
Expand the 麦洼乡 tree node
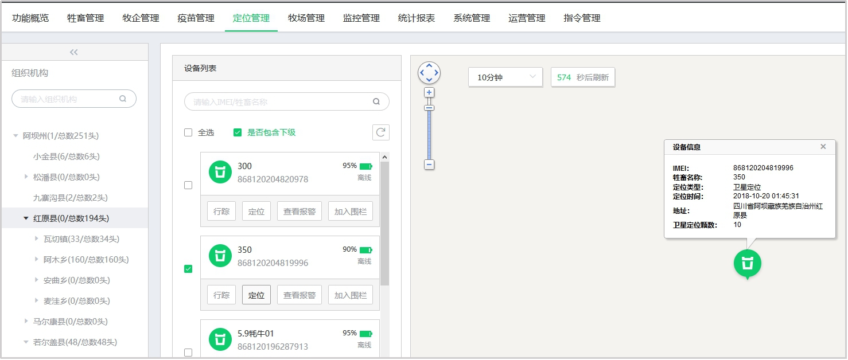tap(36, 300)
